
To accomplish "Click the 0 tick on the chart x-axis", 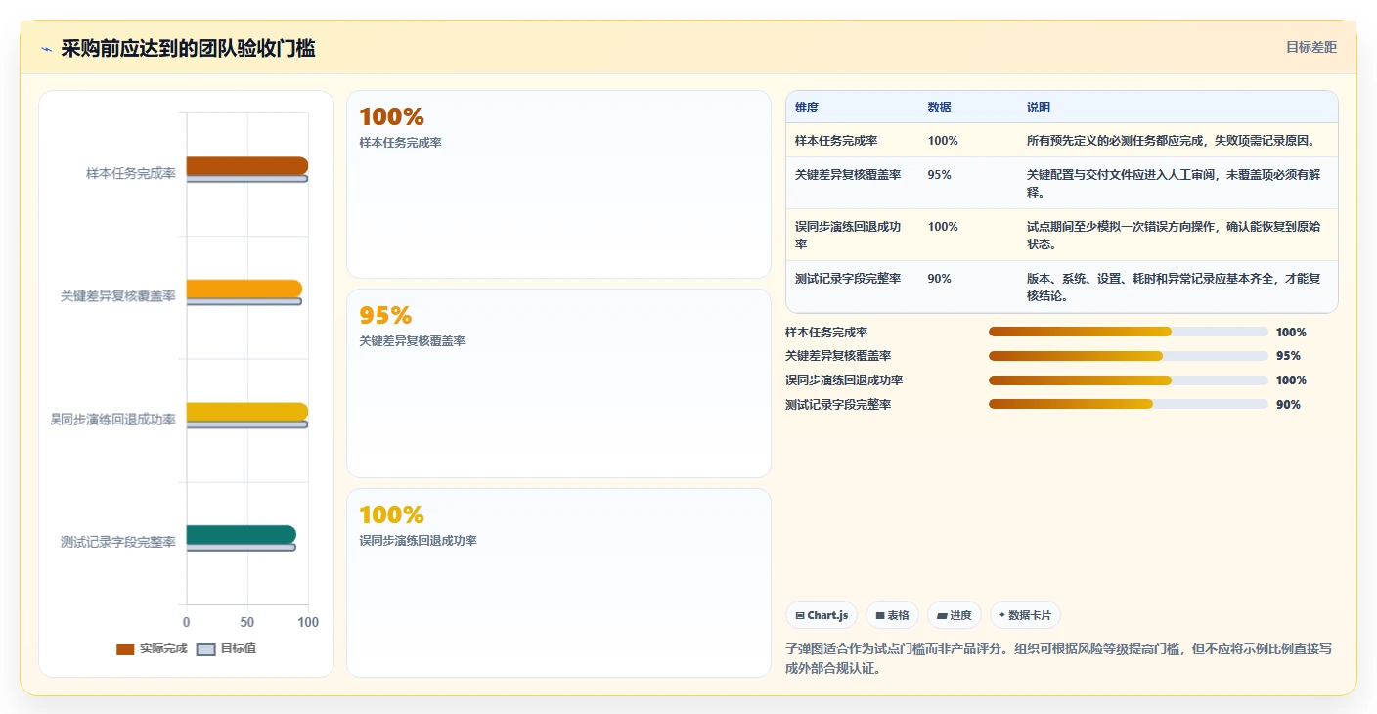I will tap(187, 622).
